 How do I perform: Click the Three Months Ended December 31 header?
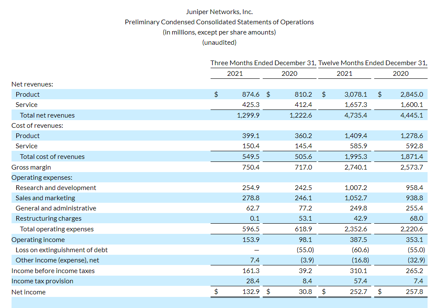(x=263, y=63)
